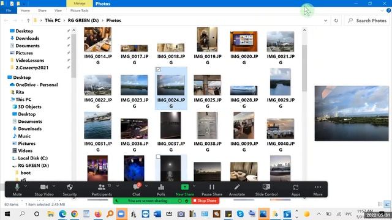This screenshot has width=392, height=220.
Task: Open Firefox from taskbar
Action: point(98,214)
